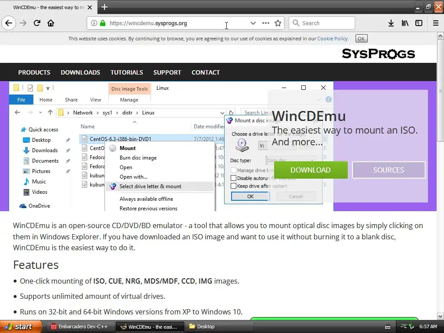Click the browser Search box
This screenshot has height=333, width=444.
coord(322,23)
